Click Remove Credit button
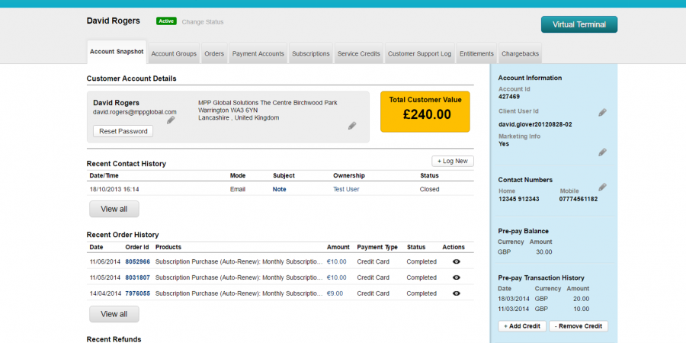Image resolution: width=686 pixels, height=343 pixels. pyautogui.click(x=577, y=326)
